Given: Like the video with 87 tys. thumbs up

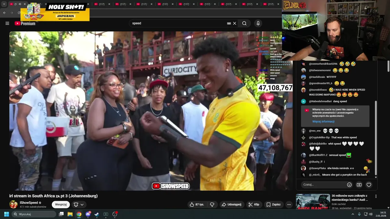Looking at the screenshot, I should point(197,205).
